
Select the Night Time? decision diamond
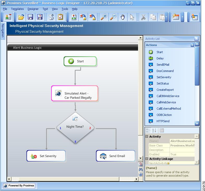[x=75, y=127]
